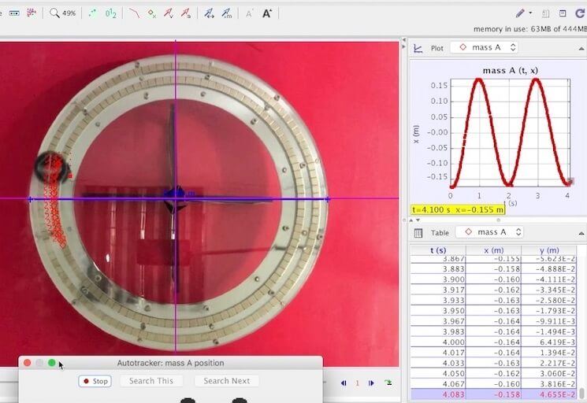Screen dimensions: 587x403
Task: Click the larger font size A icon
Action: tap(267, 13)
